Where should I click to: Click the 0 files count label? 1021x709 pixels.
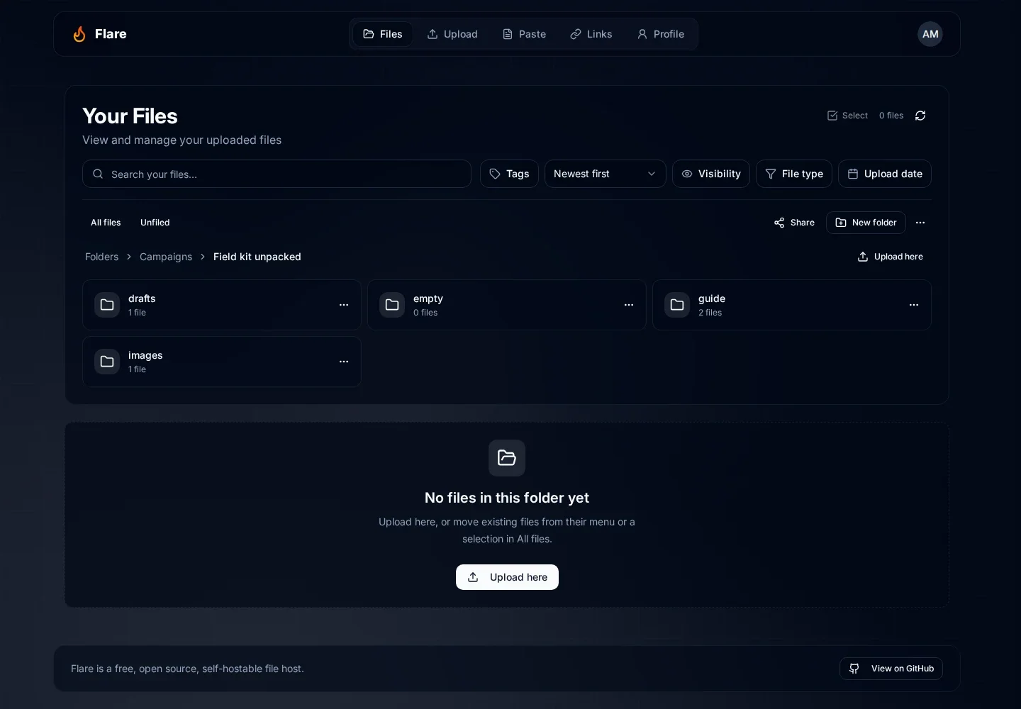click(891, 116)
